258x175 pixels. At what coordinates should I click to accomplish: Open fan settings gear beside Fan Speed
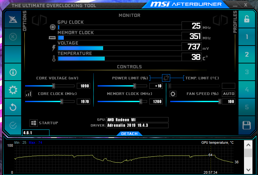click(x=173, y=94)
